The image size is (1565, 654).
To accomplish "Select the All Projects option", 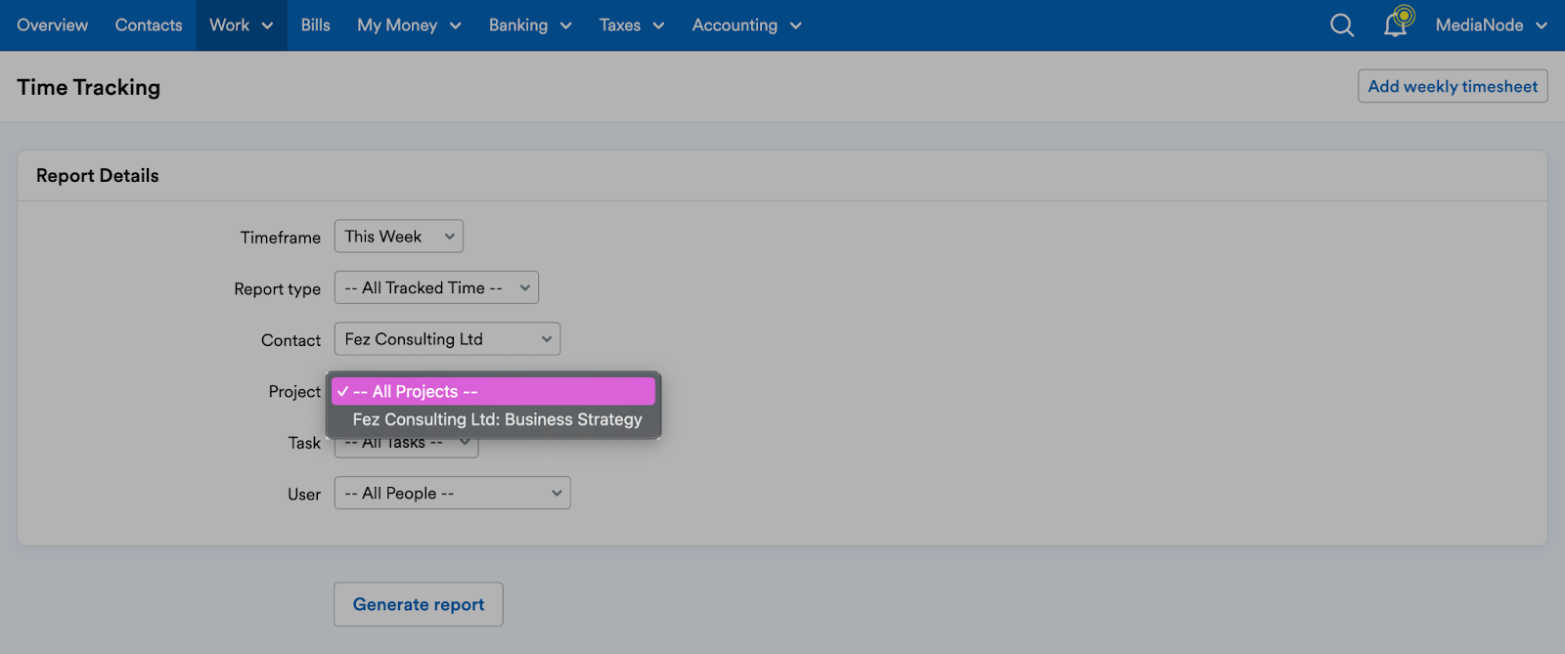I will [x=493, y=391].
